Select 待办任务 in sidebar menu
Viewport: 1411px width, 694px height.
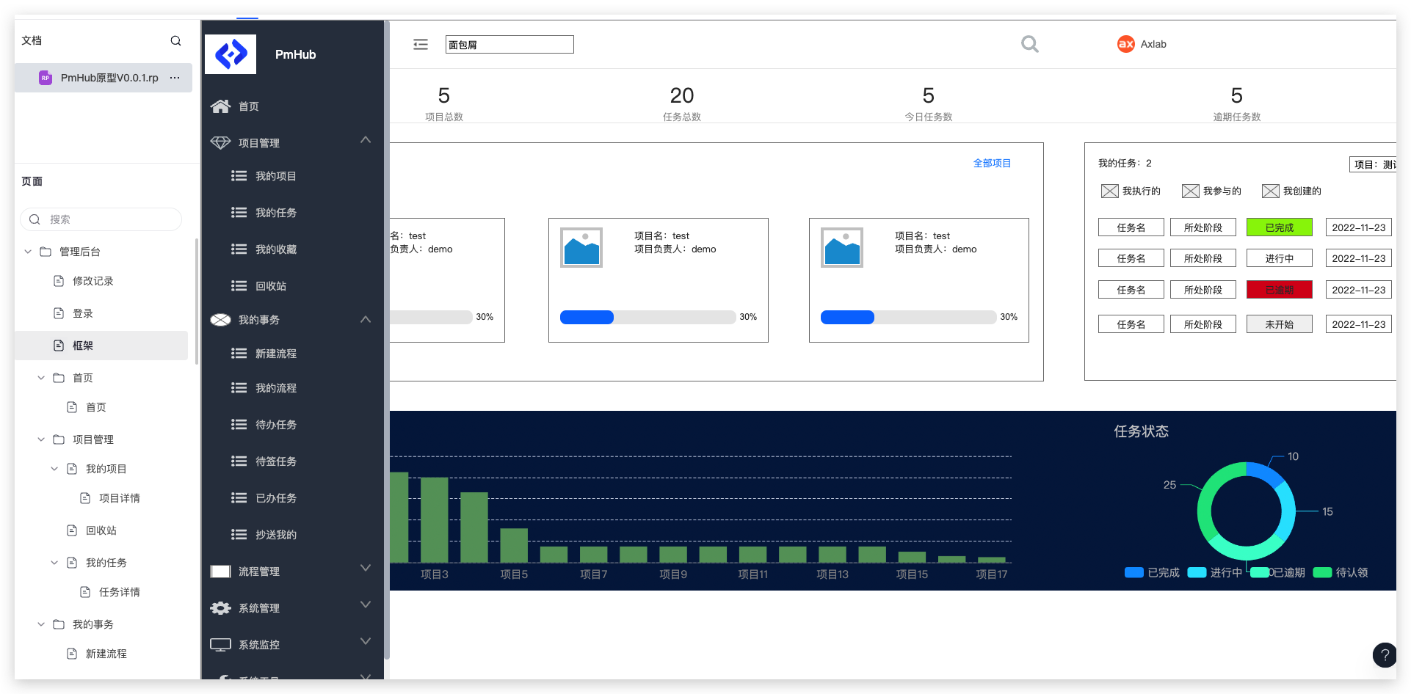click(275, 425)
